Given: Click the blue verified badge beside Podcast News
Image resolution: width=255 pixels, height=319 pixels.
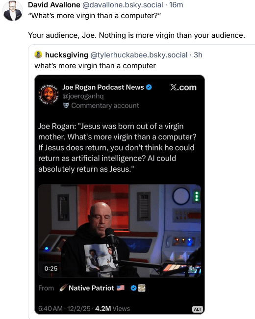Looking at the screenshot, I should click(149, 87).
